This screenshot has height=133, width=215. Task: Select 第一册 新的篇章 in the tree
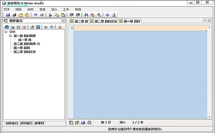pos(25,36)
